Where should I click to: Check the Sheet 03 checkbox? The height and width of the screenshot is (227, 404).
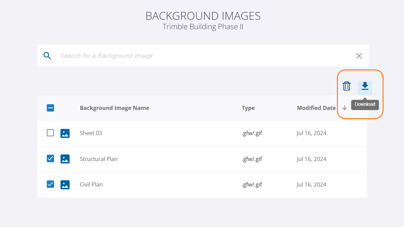50,133
